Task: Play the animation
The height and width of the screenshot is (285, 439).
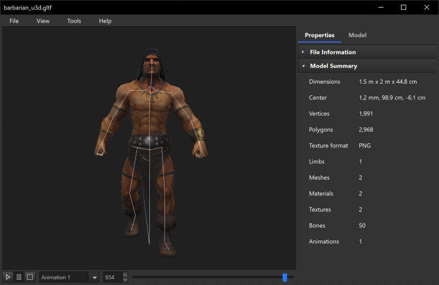Action: coord(8,277)
